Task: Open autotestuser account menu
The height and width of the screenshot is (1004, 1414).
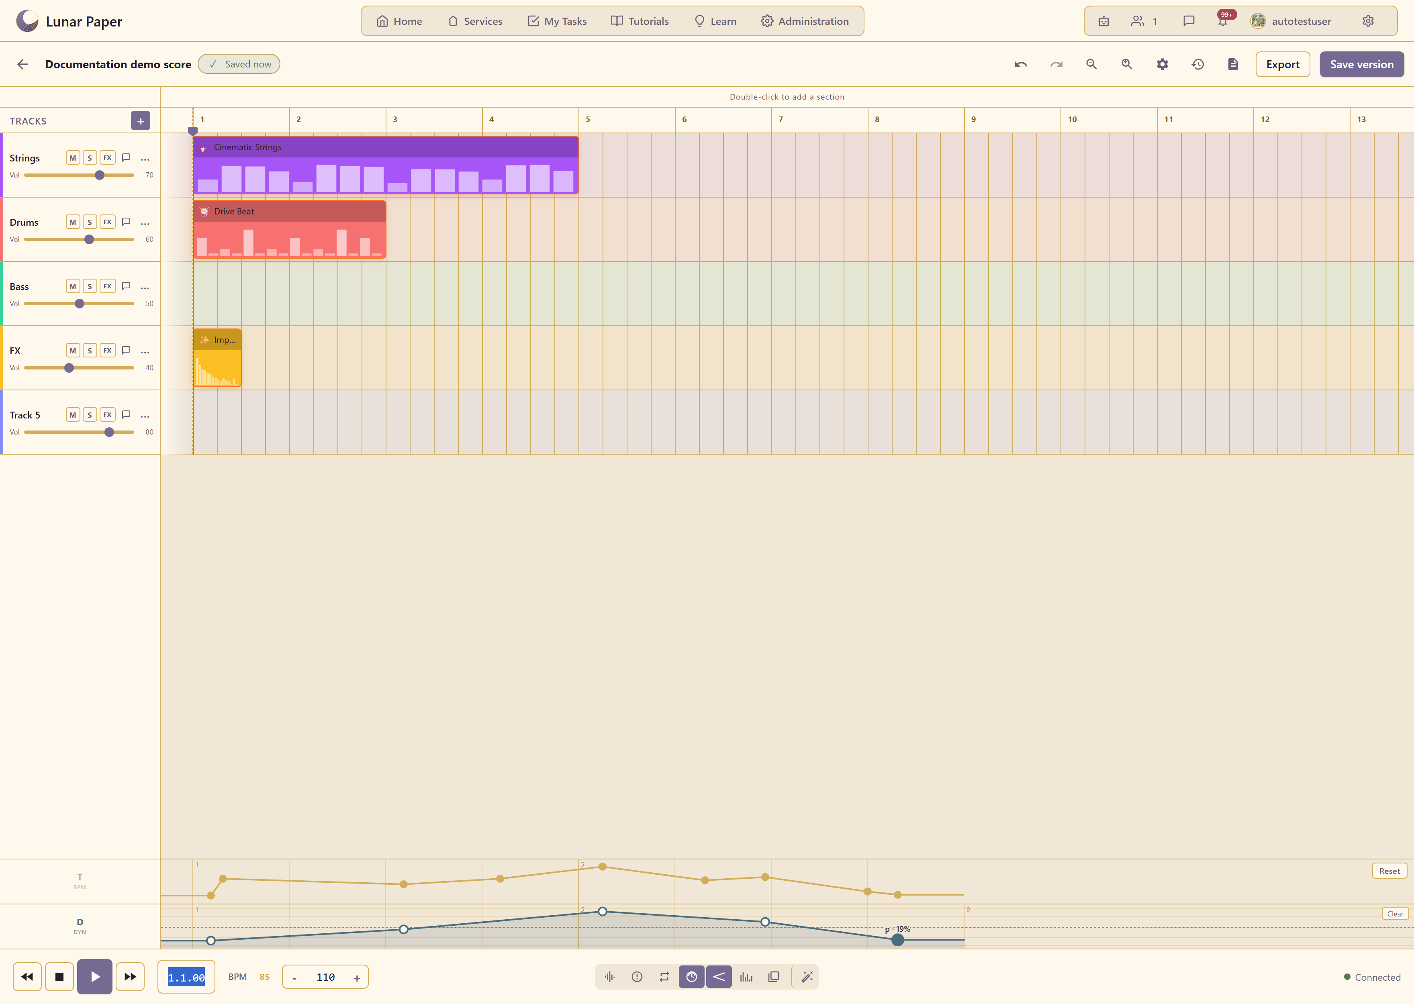Action: pos(1291,21)
